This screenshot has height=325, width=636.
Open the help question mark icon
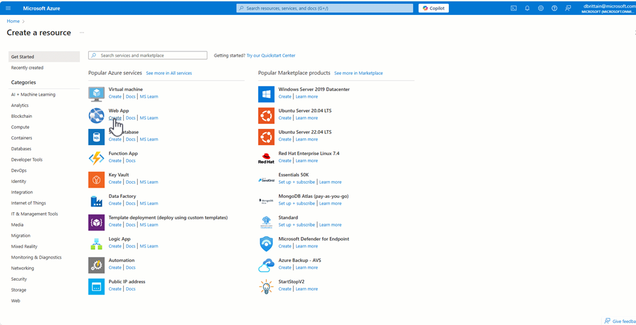(x=554, y=8)
